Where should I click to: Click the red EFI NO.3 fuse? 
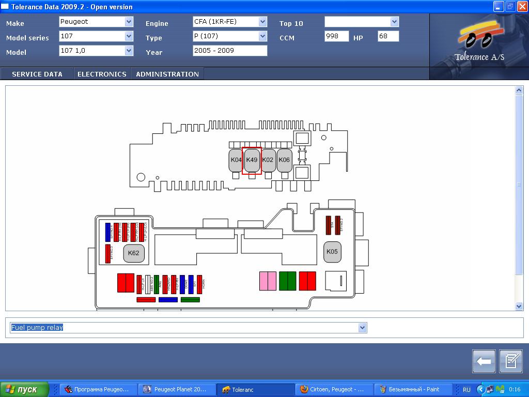pyautogui.click(x=108, y=254)
